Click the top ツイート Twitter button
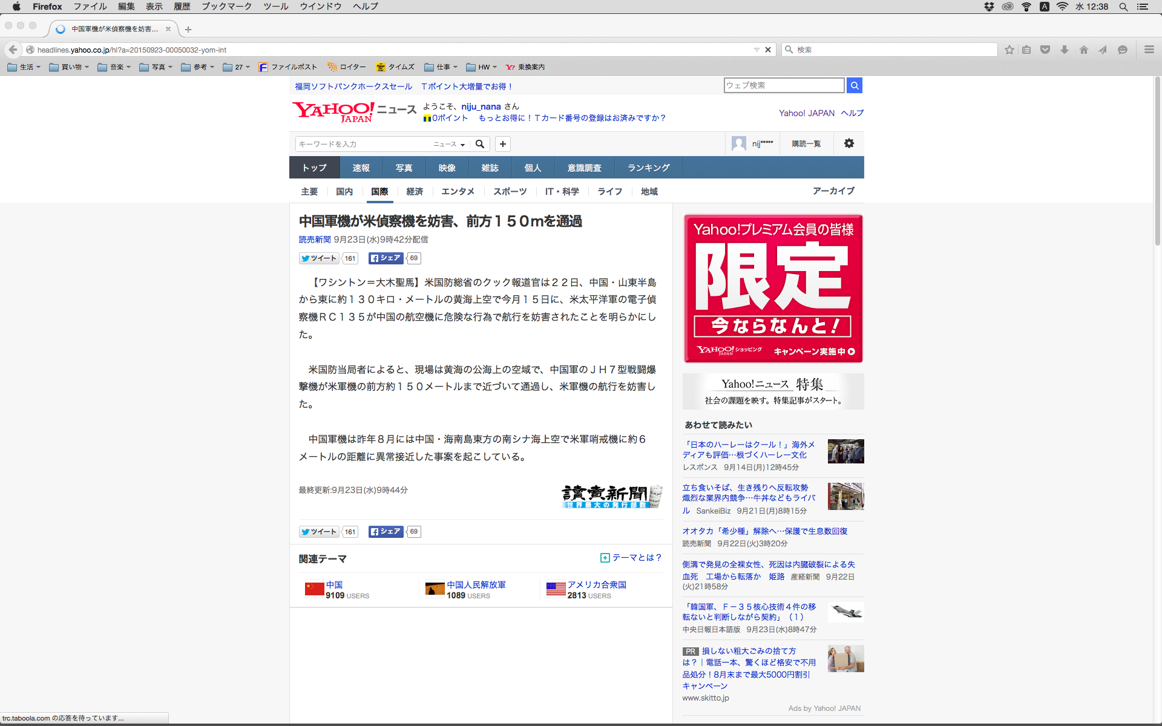 click(320, 258)
